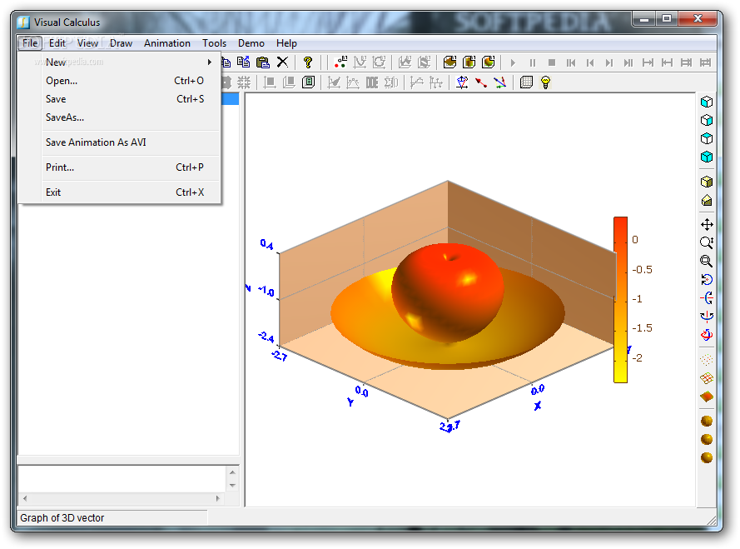Expand the New submenu arrow
Screen dimensions: 740x549
point(210,62)
